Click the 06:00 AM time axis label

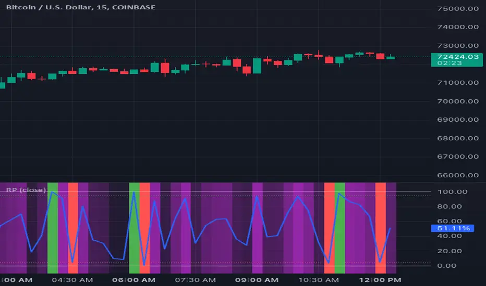[x=133, y=280]
